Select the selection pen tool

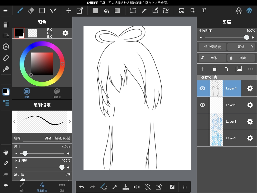click(x=155, y=11)
